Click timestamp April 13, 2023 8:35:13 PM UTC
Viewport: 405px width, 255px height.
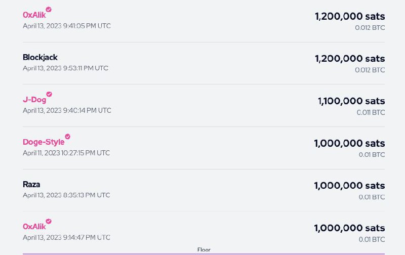66,195
